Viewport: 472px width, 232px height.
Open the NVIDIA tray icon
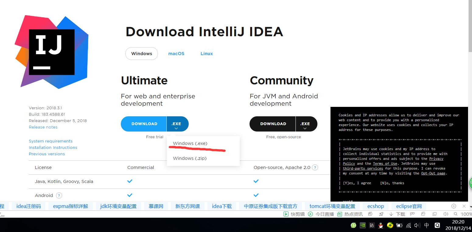pos(362,225)
